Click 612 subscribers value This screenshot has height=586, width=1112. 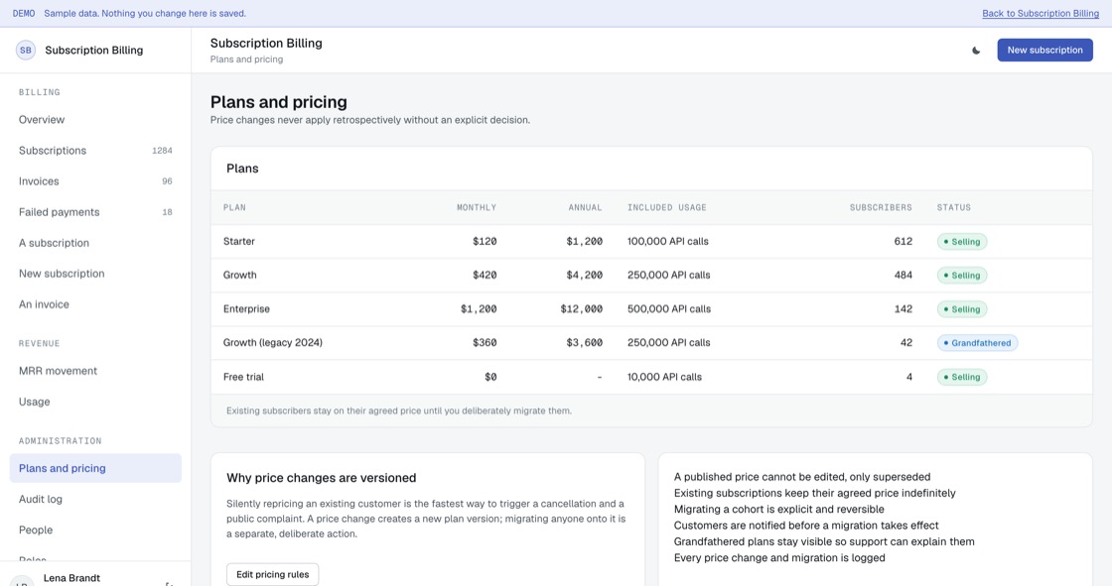[x=903, y=242]
